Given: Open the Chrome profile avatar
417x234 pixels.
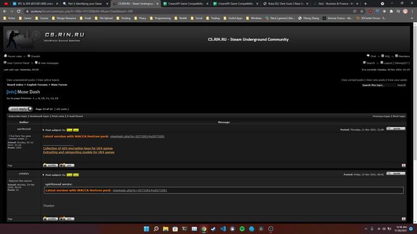Looking at the screenshot, I should 405,12.
